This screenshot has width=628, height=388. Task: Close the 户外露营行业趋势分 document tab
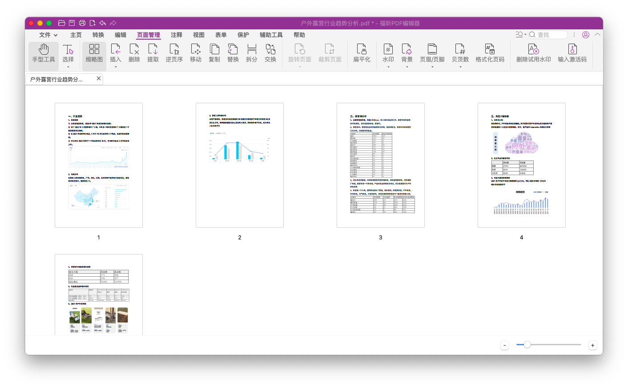pyautogui.click(x=99, y=79)
